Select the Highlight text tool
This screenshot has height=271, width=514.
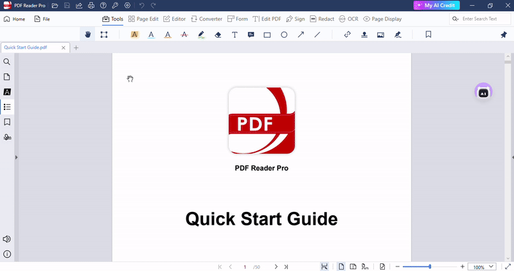point(134,35)
